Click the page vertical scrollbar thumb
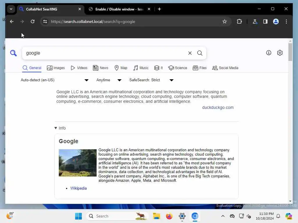The height and width of the screenshot is (223, 298). (290, 52)
